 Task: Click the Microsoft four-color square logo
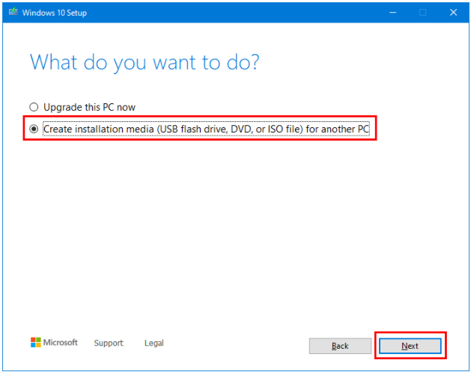click(x=35, y=343)
